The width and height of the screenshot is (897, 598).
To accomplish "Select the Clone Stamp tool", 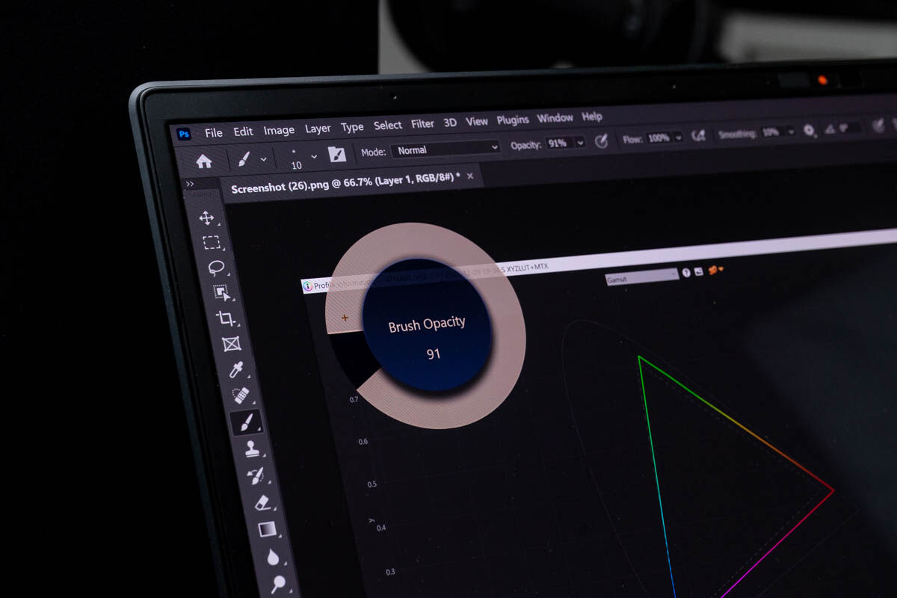I will [x=251, y=449].
